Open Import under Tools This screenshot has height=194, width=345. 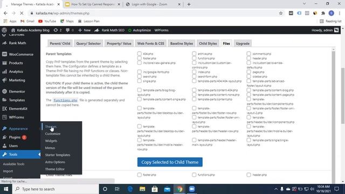point(8,171)
